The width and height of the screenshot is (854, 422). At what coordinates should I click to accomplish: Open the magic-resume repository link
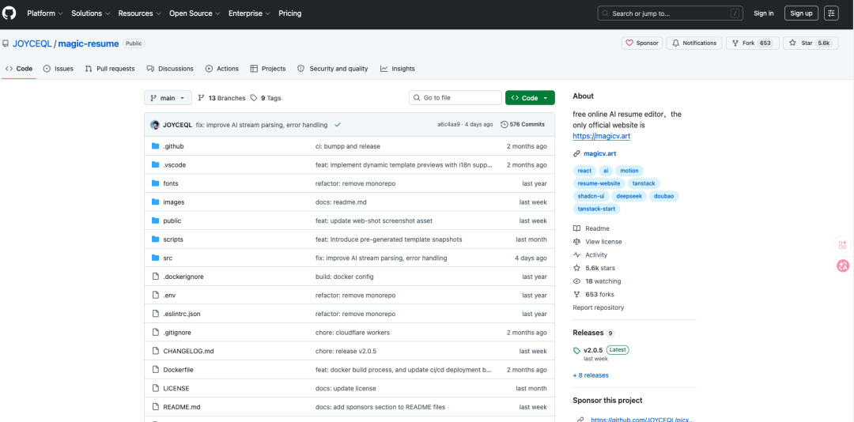click(89, 43)
